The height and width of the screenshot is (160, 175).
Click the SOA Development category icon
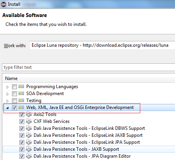coord(21,94)
